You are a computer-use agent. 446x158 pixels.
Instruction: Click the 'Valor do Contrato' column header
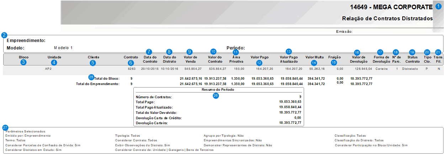point(215,59)
